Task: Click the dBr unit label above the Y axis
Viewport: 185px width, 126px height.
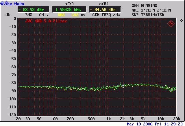Action: 8,15
